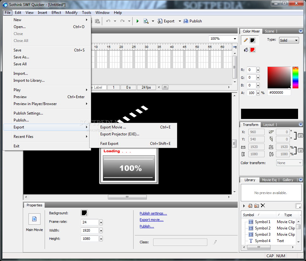Open the Alpha value dropdown arrow
Image resolution: width=306 pixels, height=261 pixels.
click(x=258, y=93)
